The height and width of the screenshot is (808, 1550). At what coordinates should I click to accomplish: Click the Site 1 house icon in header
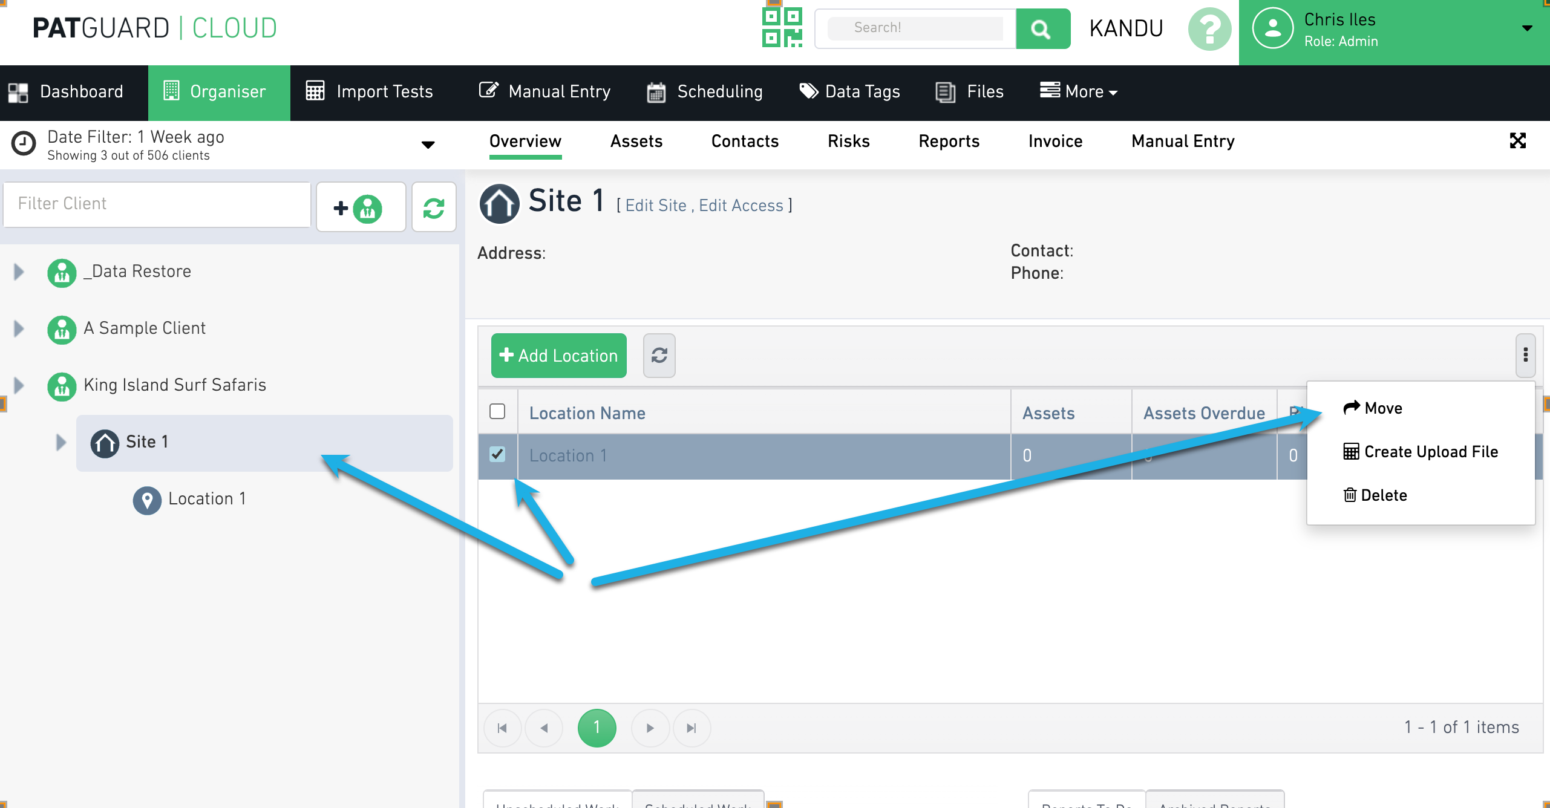point(499,204)
